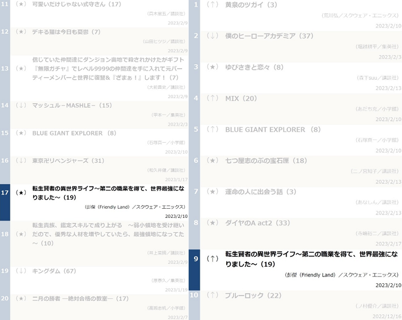
Task: Select author line 和久井健/講談社
Action: click(166, 170)
